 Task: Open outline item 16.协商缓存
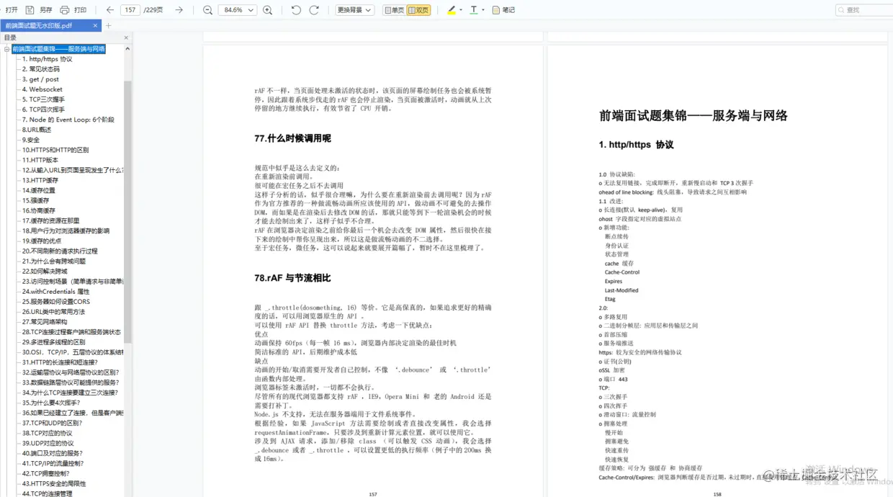tap(38, 210)
